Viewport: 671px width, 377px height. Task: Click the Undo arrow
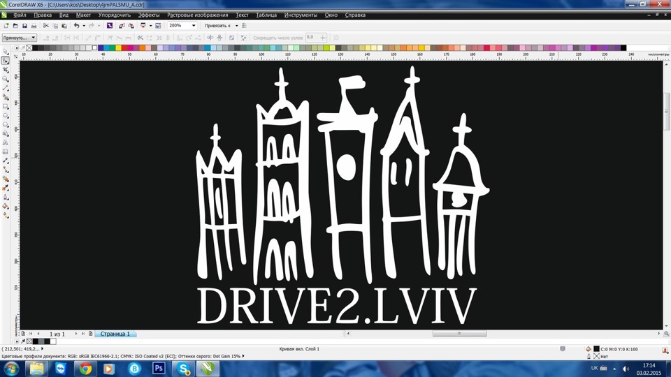tap(76, 26)
